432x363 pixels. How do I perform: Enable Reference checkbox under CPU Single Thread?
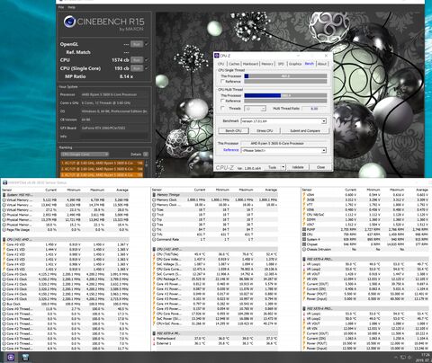click(x=222, y=81)
